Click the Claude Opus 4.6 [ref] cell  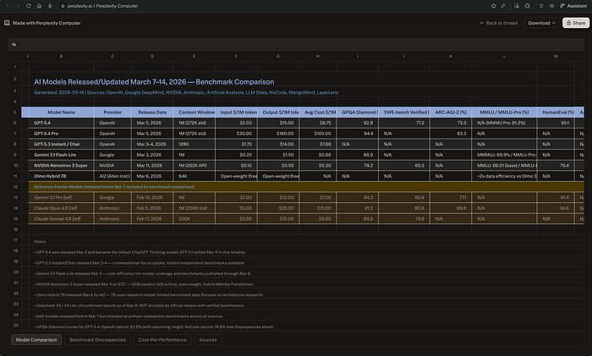coord(61,208)
